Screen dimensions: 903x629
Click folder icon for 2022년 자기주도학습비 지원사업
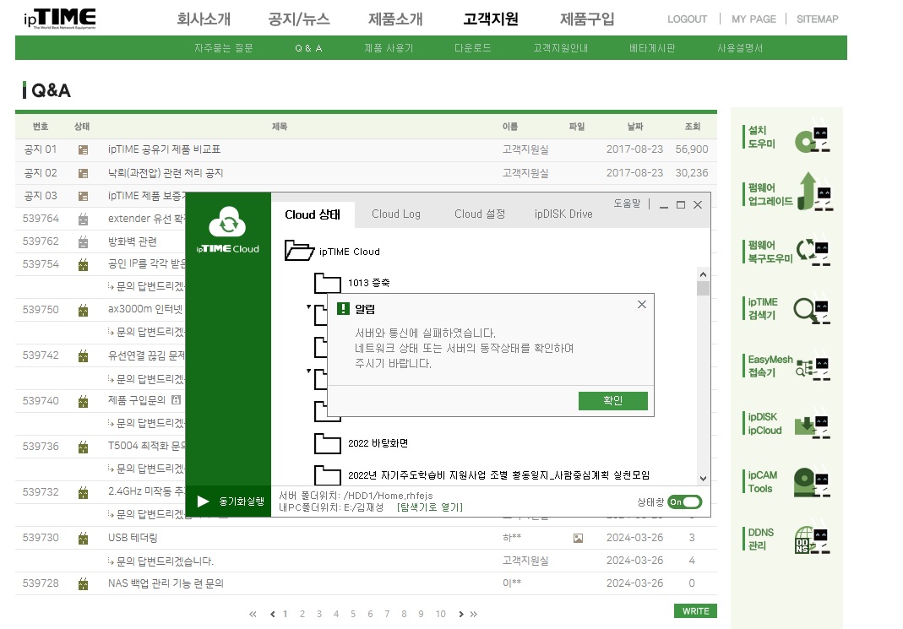(x=327, y=474)
